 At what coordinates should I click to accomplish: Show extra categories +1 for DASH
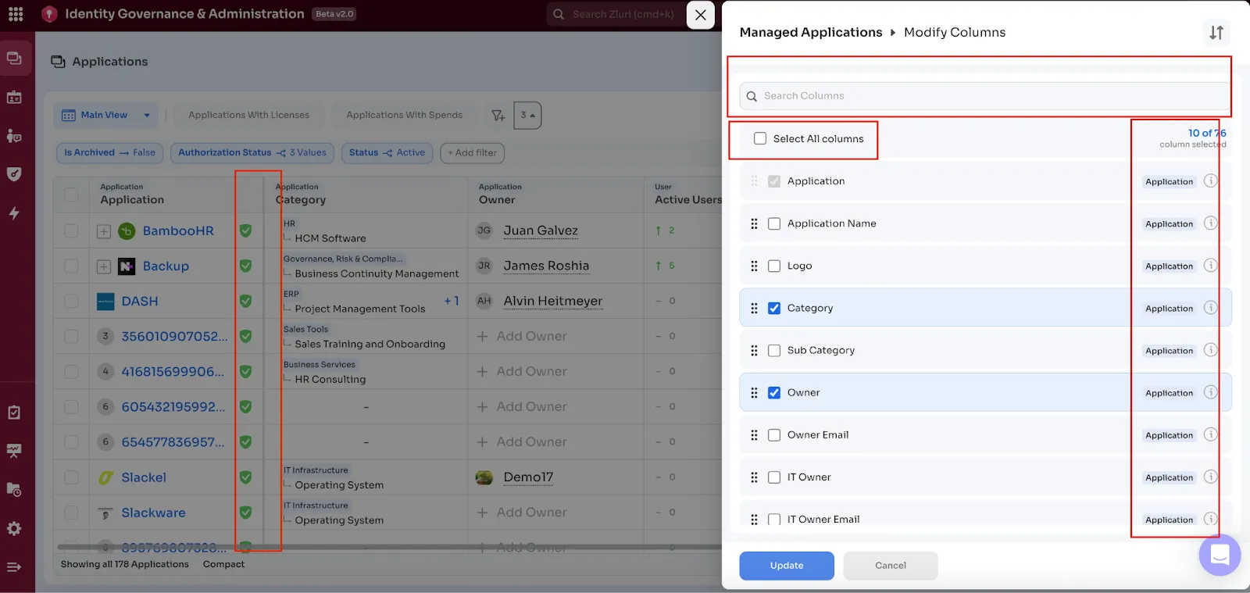(x=452, y=301)
